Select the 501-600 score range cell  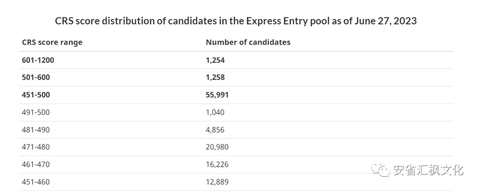click(36, 78)
